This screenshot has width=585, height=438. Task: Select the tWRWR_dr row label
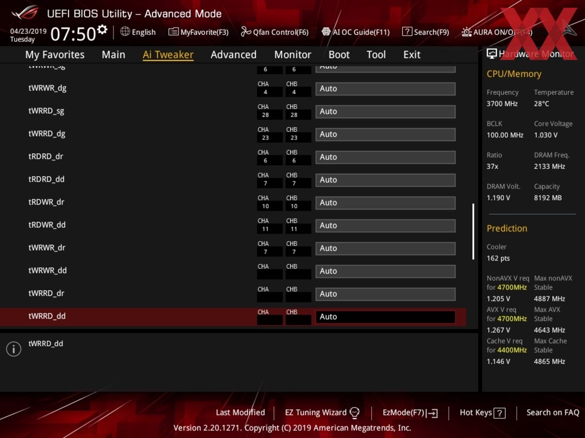click(x=47, y=247)
